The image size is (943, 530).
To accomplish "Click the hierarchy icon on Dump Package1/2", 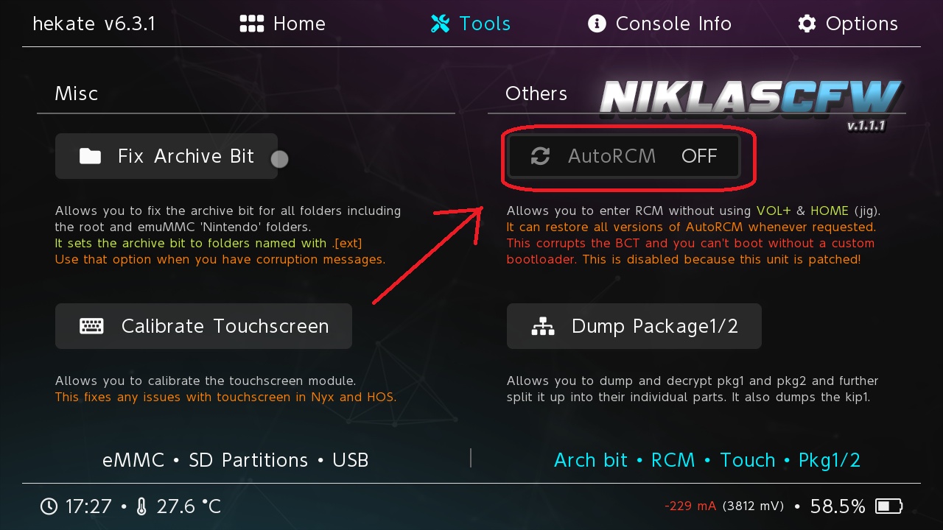I will click(x=543, y=327).
